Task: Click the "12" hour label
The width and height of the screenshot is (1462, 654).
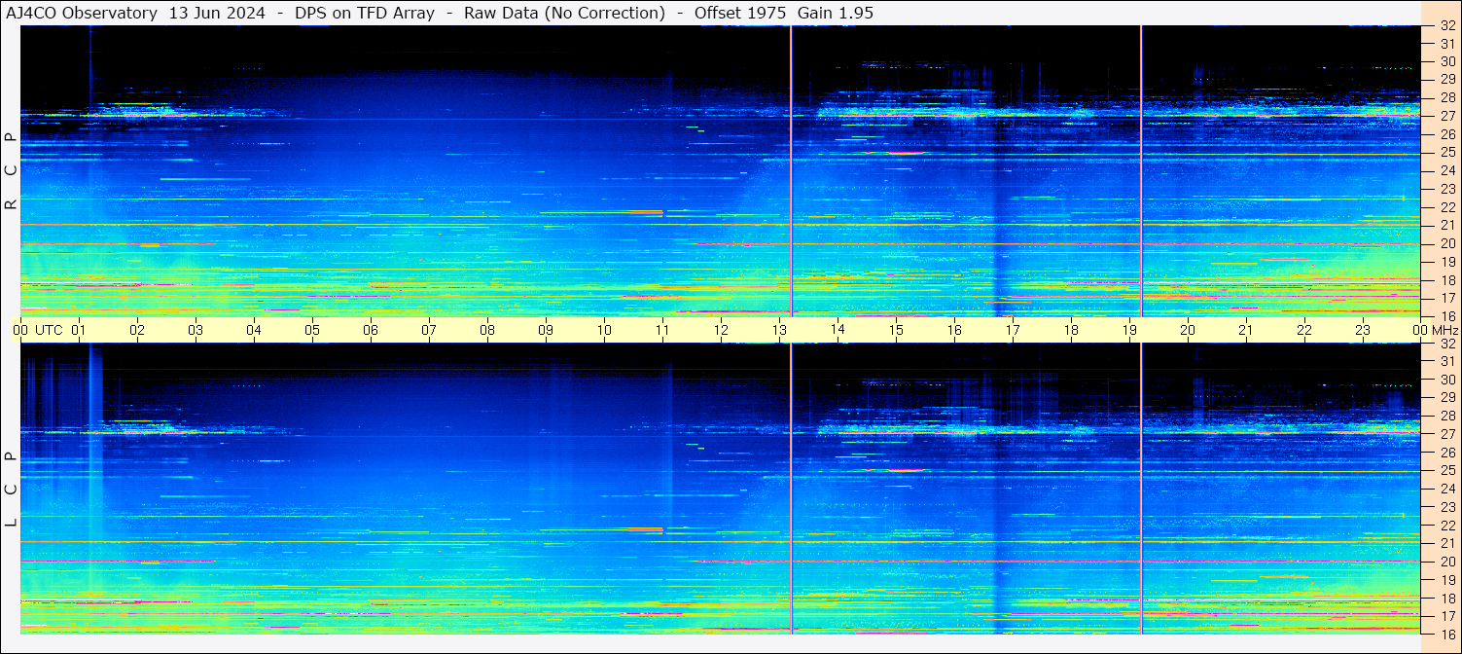Action: (x=721, y=330)
